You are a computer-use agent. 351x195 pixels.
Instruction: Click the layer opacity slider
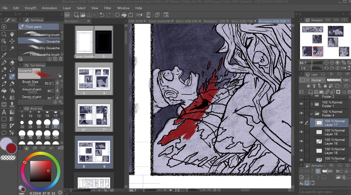[x=334, y=80]
